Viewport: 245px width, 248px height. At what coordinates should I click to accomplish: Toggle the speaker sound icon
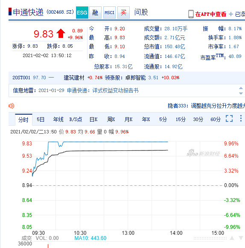pyautogui.click(x=12, y=106)
